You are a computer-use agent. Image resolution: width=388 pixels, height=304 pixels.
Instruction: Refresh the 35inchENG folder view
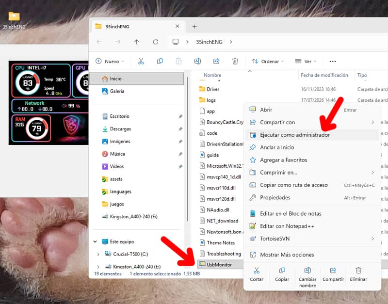(x=155, y=42)
